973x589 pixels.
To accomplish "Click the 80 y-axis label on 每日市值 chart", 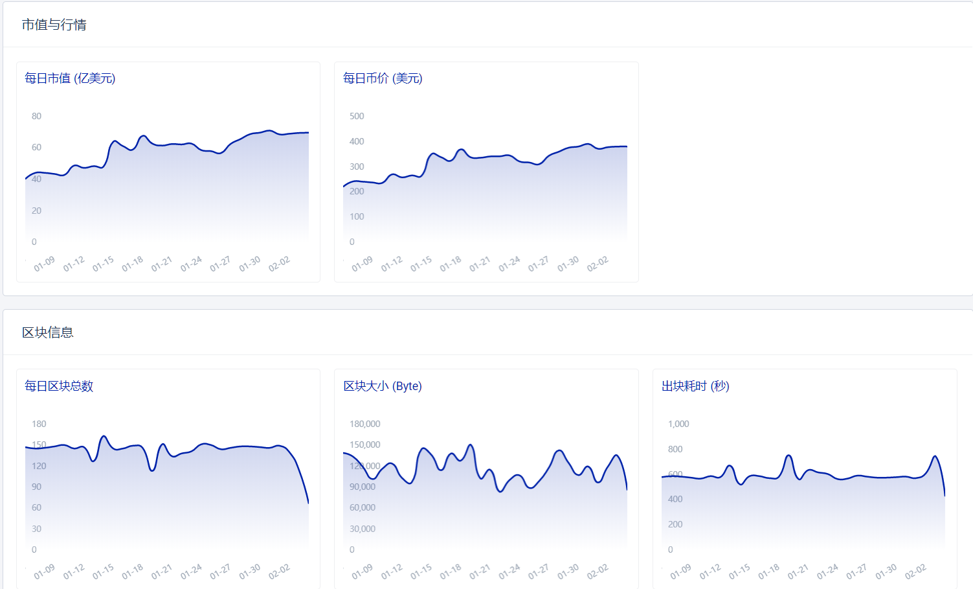I will pyautogui.click(x=36, y=117).
